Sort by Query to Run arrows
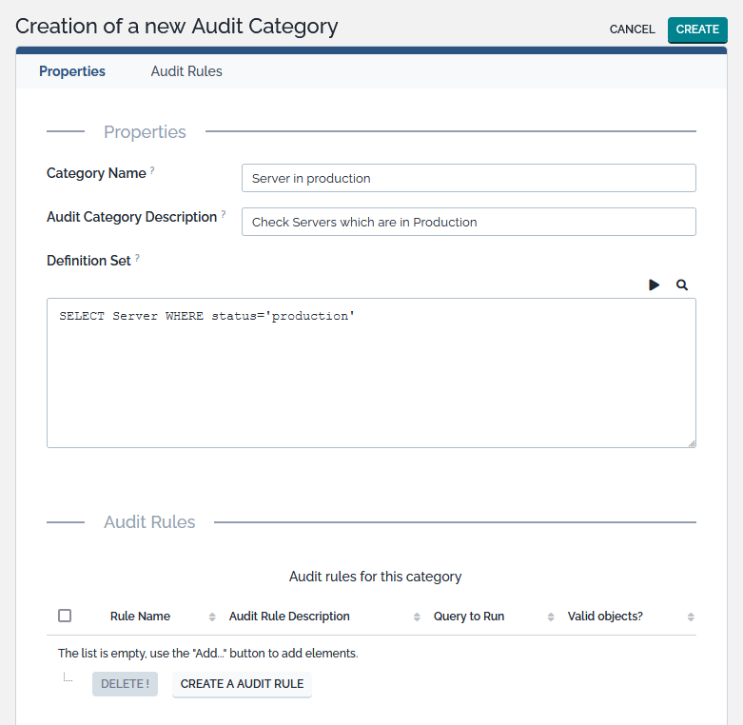Screen dimensions: 743x725 (551, 617)
